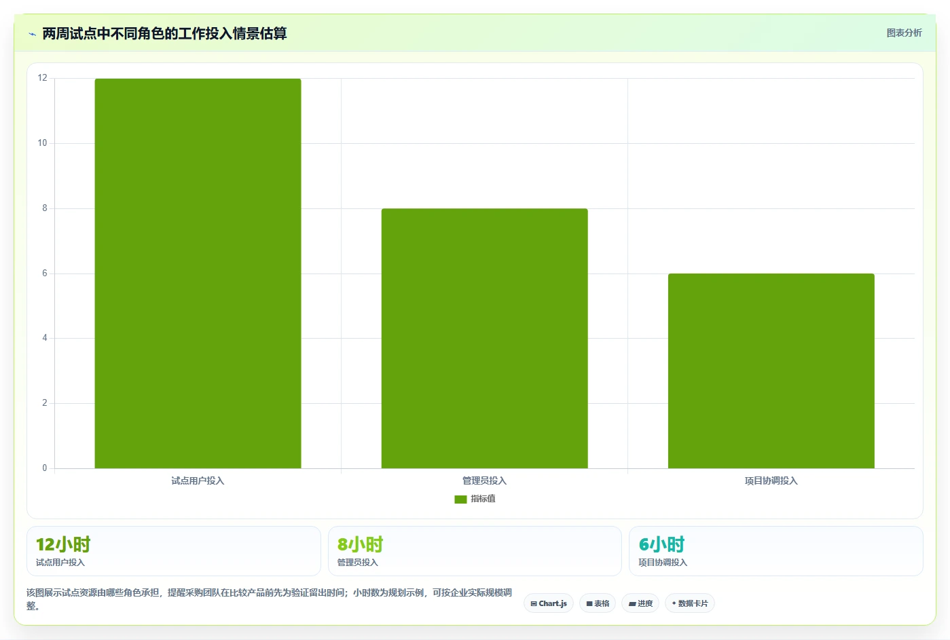The image size is (950, 640).
Task: Open the 12小时 data card
Action: (x=173, y=551)
